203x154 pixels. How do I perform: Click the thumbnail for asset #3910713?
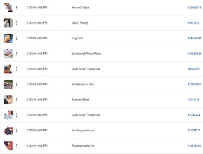click(8, 100)
